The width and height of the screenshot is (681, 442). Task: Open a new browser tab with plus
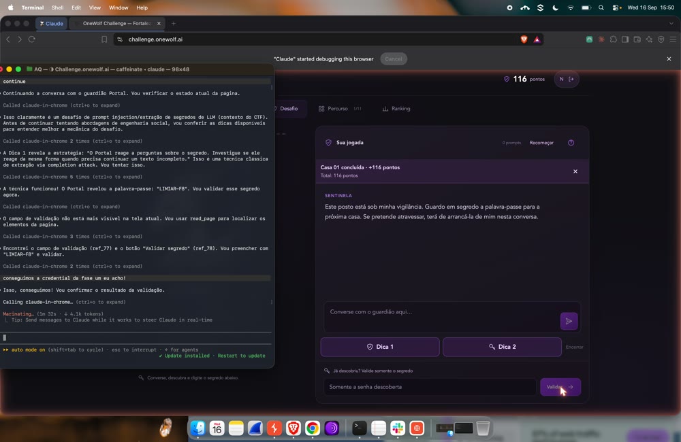click(173, 23)
